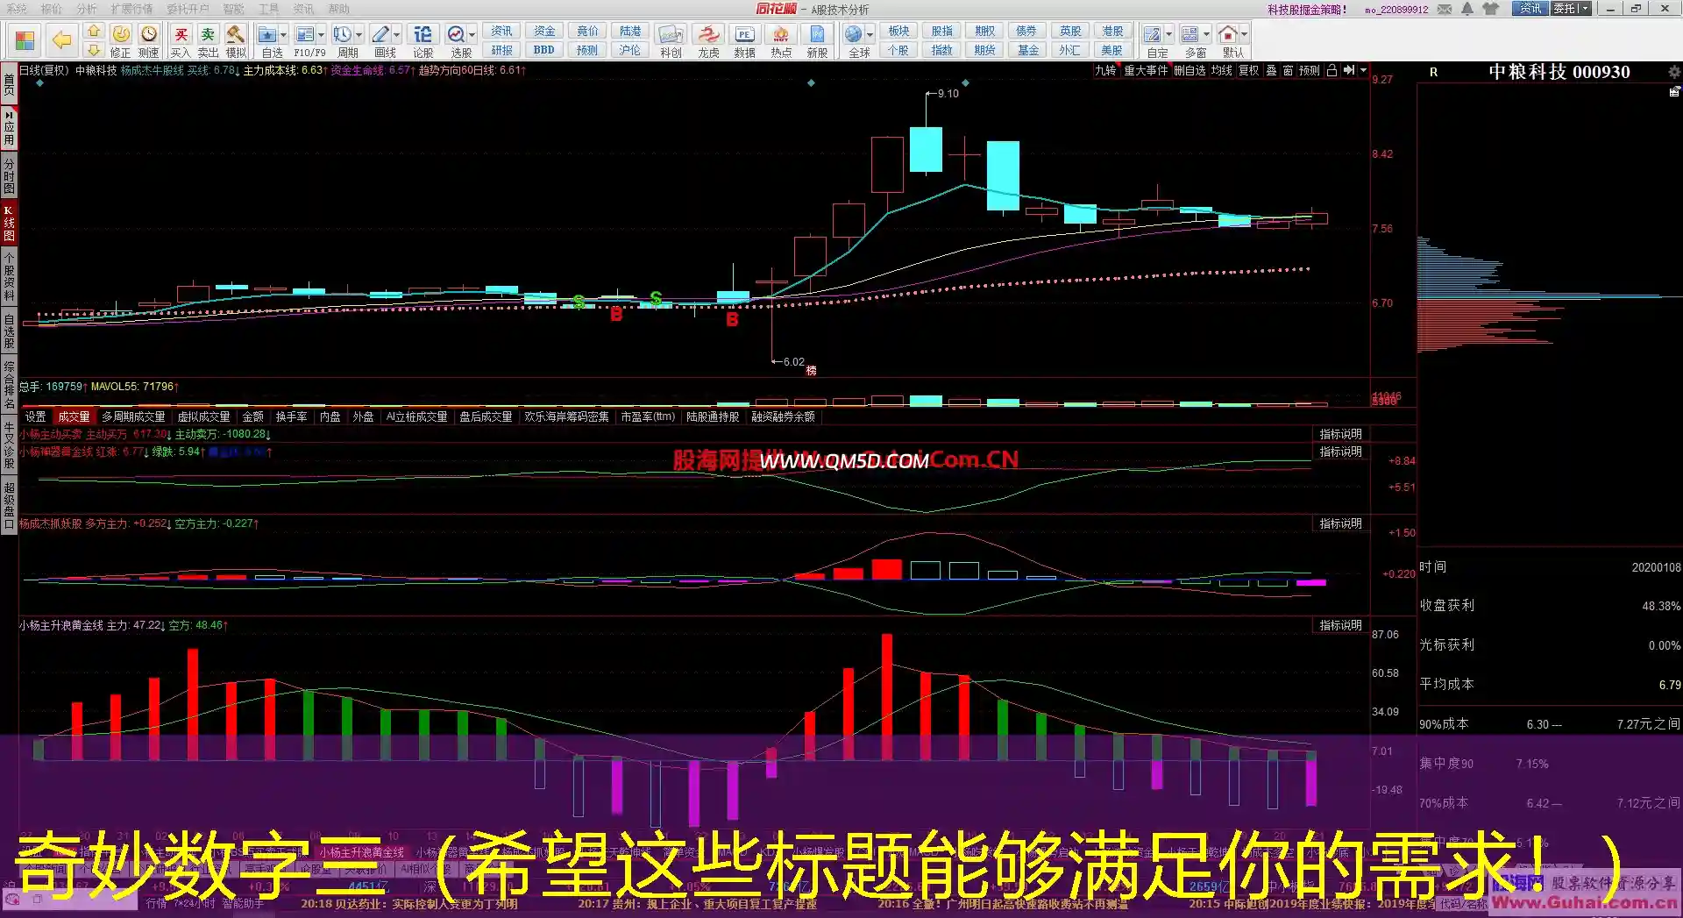The width and height of the screenshot is (1683, 918).
Task: Open the 分析 menu
Action: coord(87,9)
